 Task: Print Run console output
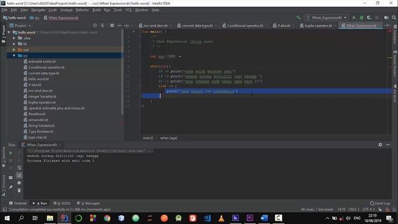pyautogui.click(x=19, y=183)
